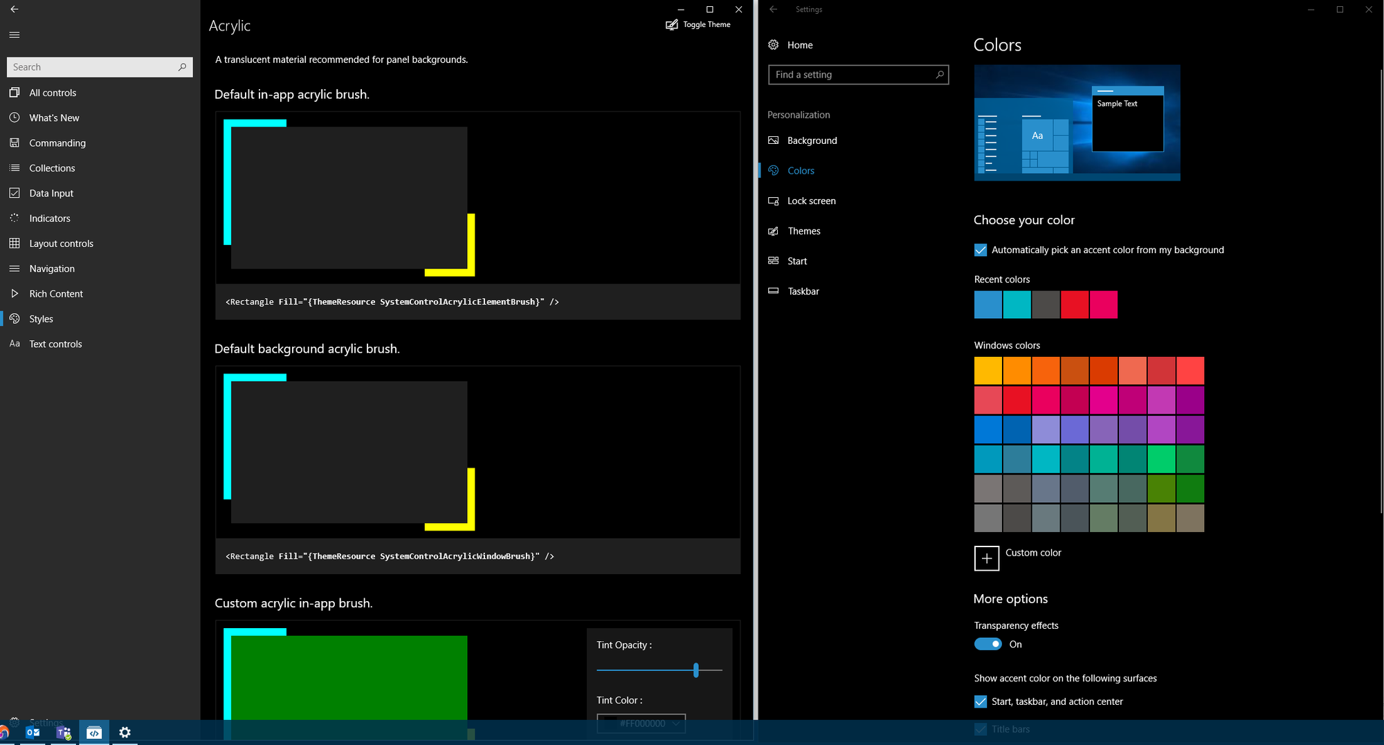1384x745 pixels.
Task: Click the Collections list icon
Action: [x=15, y=168]
